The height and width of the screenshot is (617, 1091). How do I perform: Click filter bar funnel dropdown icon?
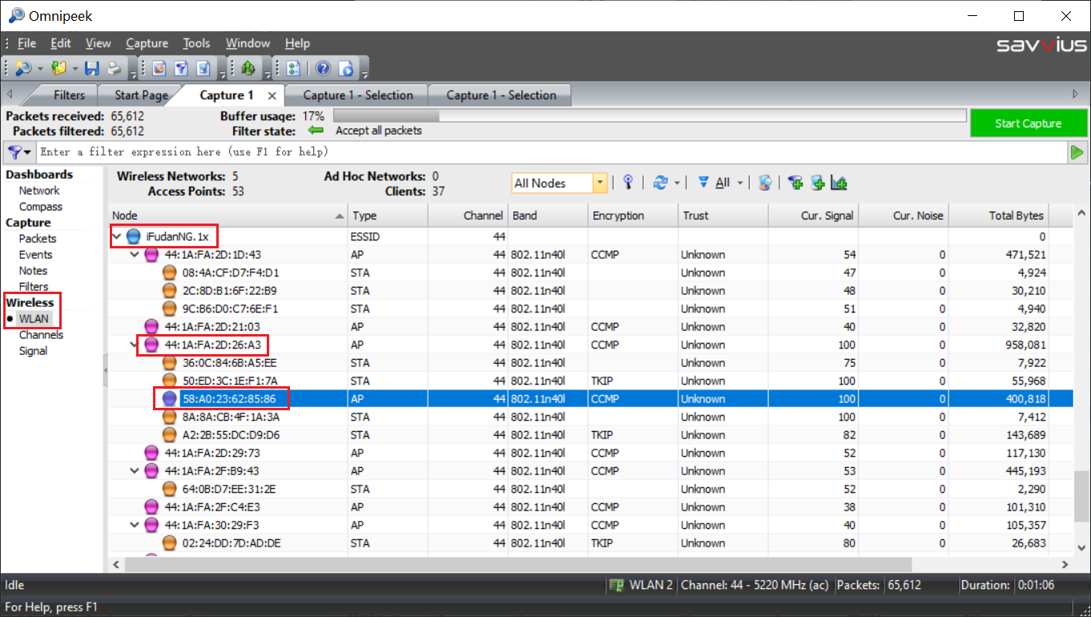pyautogui.click(x=20, y=151)
